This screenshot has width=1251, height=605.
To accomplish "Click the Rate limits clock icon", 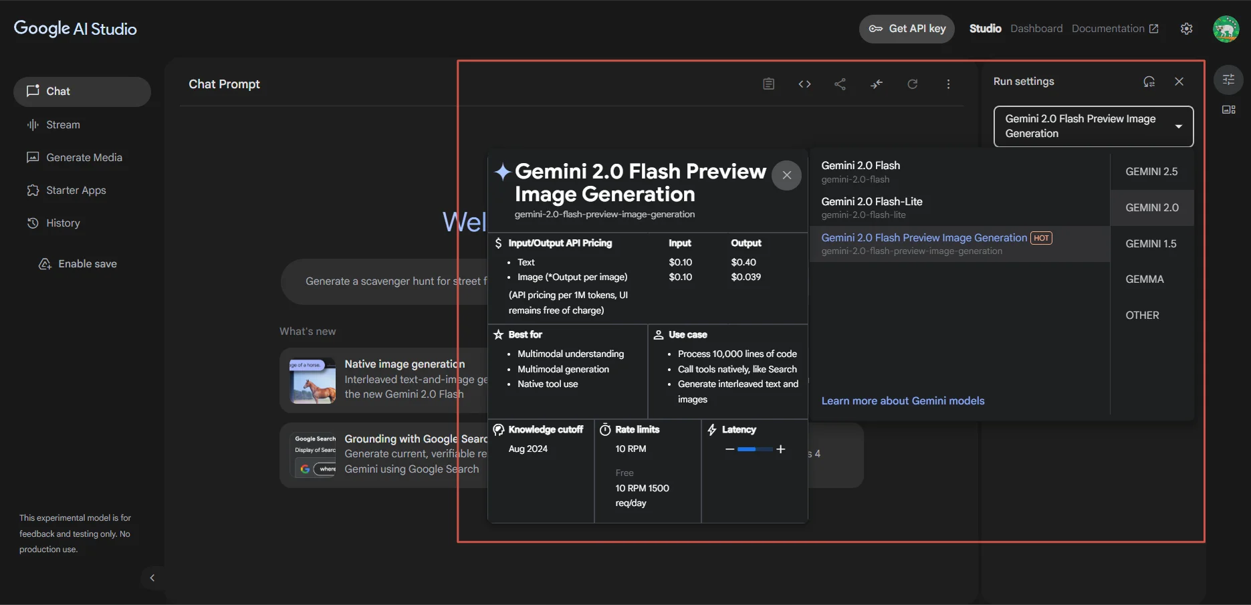I will [x=605, y=430].
